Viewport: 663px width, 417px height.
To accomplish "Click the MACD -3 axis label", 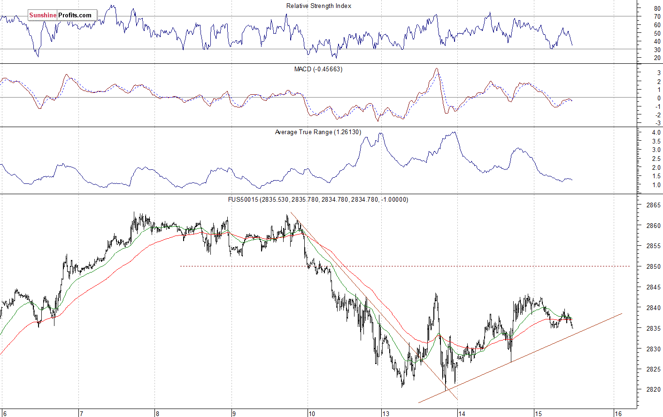I will click(658, 123).
